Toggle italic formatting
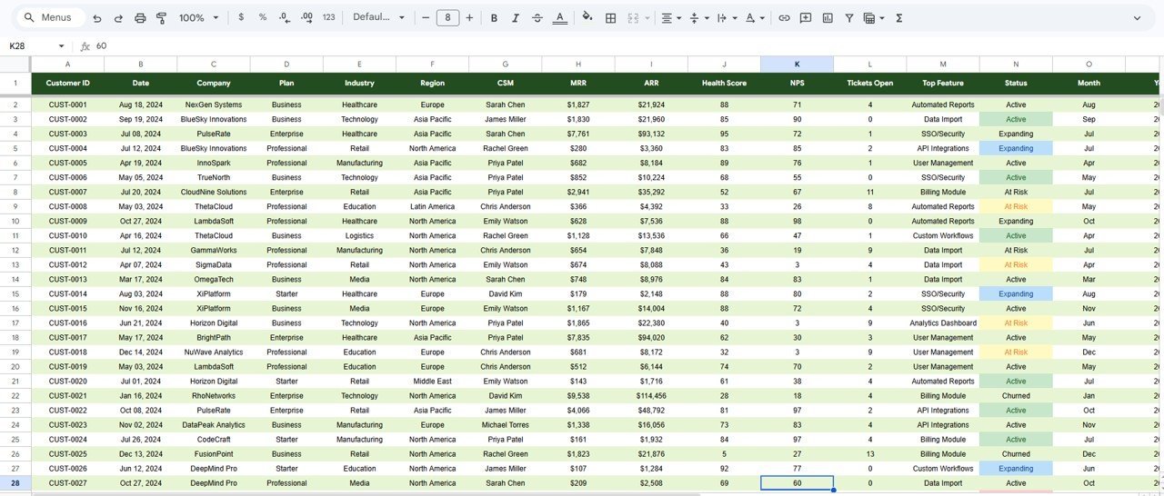The height and width of the screenshot is (496, 1164). pos(516,18)
